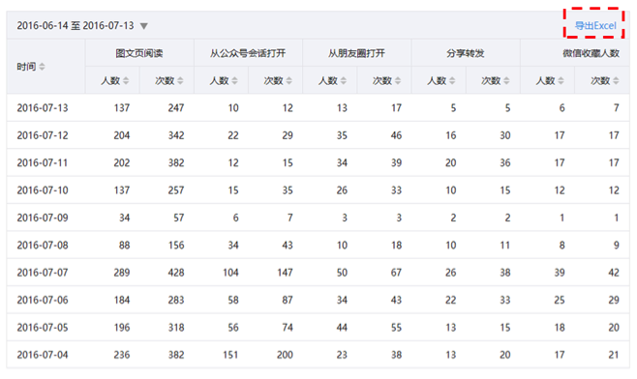
Task: Open the date range dropdown arrow
Action: tap(144, 26)
